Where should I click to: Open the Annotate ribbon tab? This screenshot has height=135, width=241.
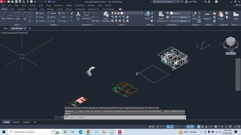pos(21,9)
